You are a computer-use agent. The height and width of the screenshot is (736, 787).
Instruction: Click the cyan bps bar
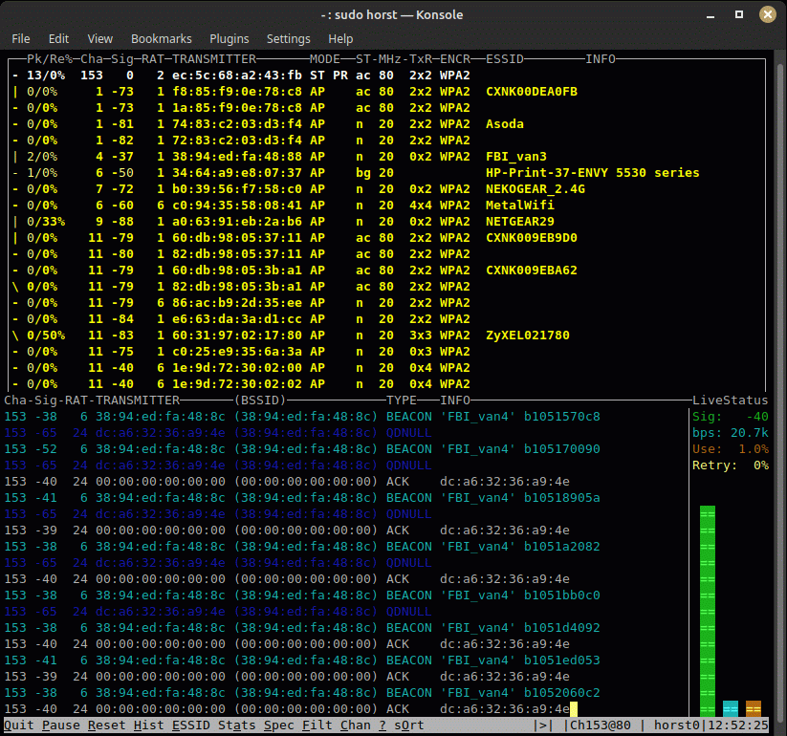731,708
